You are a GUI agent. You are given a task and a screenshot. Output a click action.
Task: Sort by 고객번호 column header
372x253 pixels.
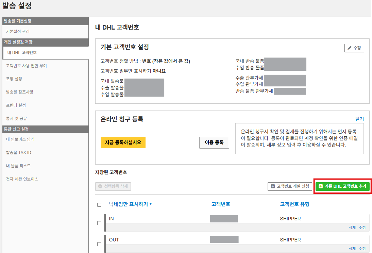click(x=221, y=204)
